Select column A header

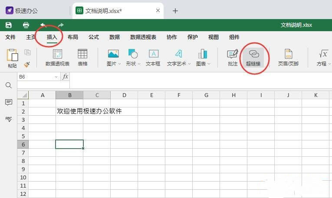[x=43, y=95]
